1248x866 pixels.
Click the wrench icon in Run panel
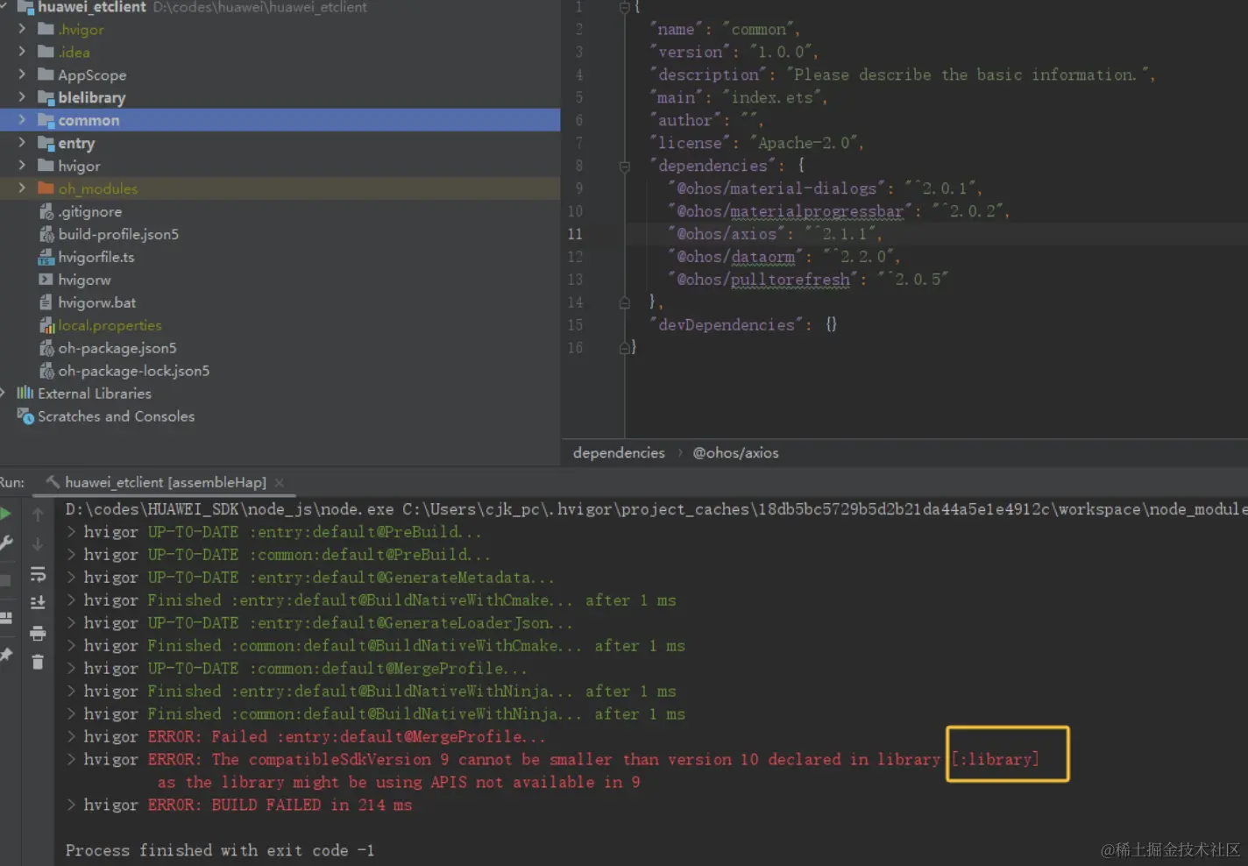[5, 543]
